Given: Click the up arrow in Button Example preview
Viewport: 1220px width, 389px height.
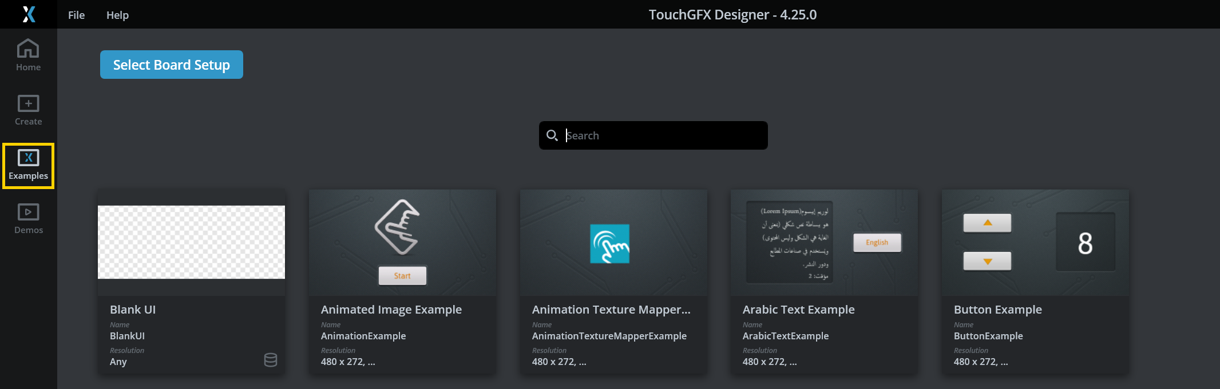Looking at the screenshot, I should (x=987, y=223).
